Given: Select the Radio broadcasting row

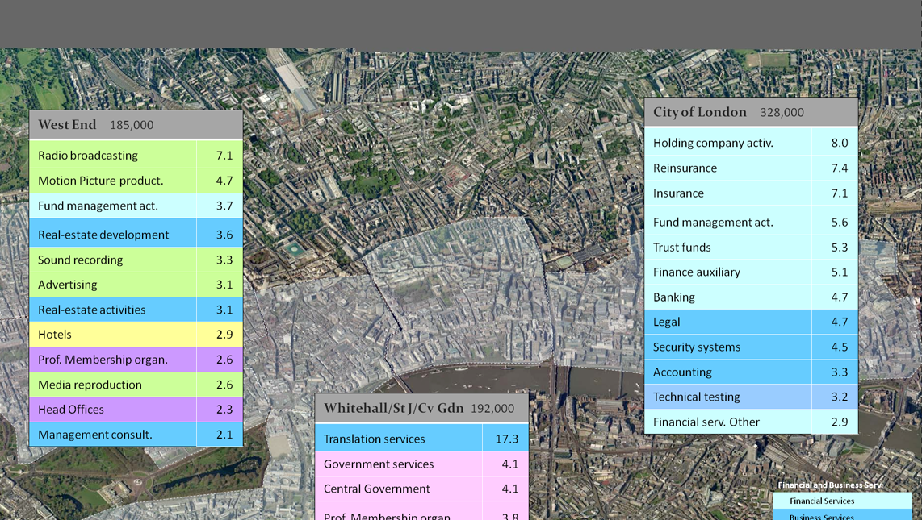Looking at the screenshot, I should pos(113,155).
